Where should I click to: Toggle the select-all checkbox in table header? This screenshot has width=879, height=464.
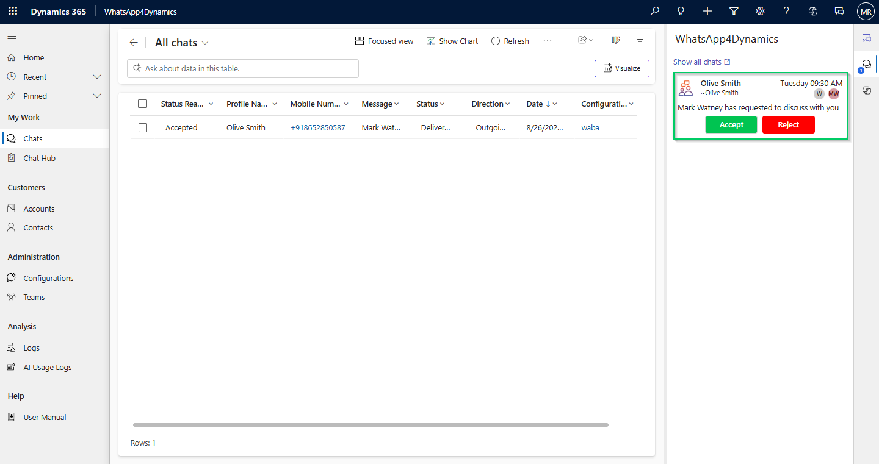[x=143, y=104]
